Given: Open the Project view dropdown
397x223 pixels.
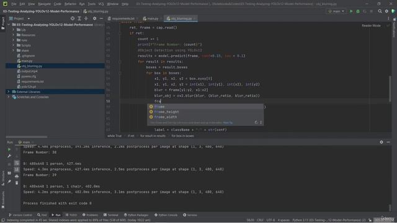Looking at the screenshot, I should (20, 19).
